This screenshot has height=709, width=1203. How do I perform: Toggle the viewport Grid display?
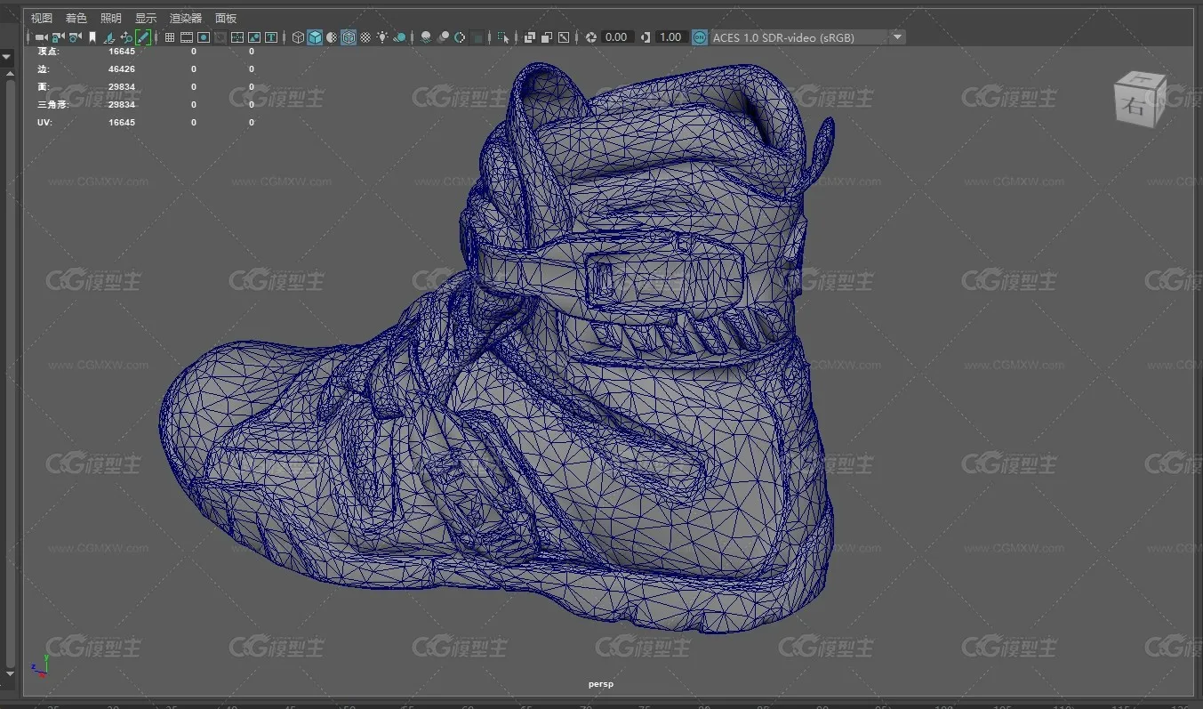[169, 37]
